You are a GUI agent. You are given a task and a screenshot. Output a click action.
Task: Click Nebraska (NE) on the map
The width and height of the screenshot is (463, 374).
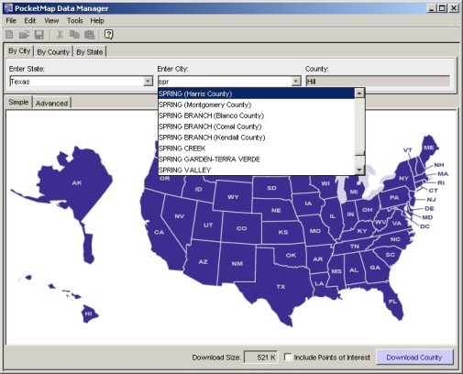276,210
